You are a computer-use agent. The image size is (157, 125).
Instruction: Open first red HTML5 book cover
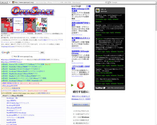(7, 25)
